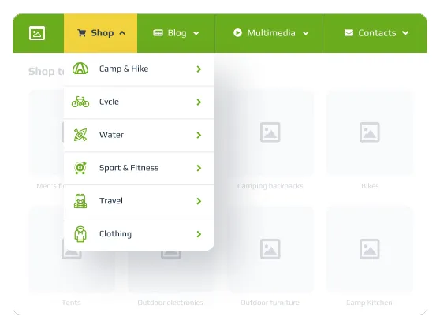Click the shopping cart icon beside Shop
This screenshot has height=335, width=440.
(82, 33)
